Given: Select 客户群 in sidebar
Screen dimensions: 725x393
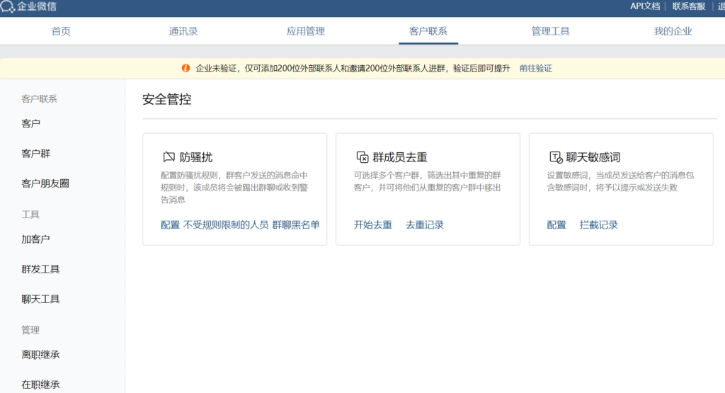Looking at the screenshot, I should [36, 154].
